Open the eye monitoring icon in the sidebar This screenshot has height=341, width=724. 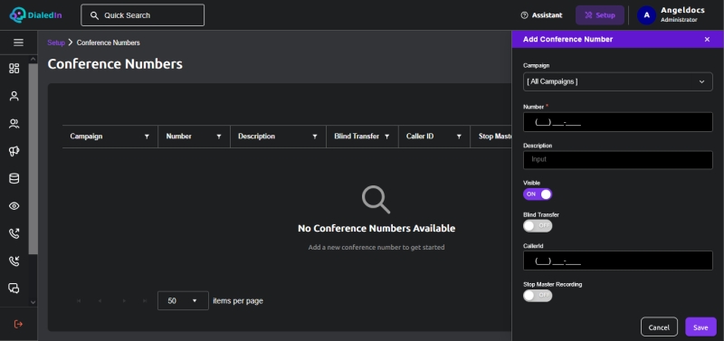pyautogui.click(x=14, y=206)
